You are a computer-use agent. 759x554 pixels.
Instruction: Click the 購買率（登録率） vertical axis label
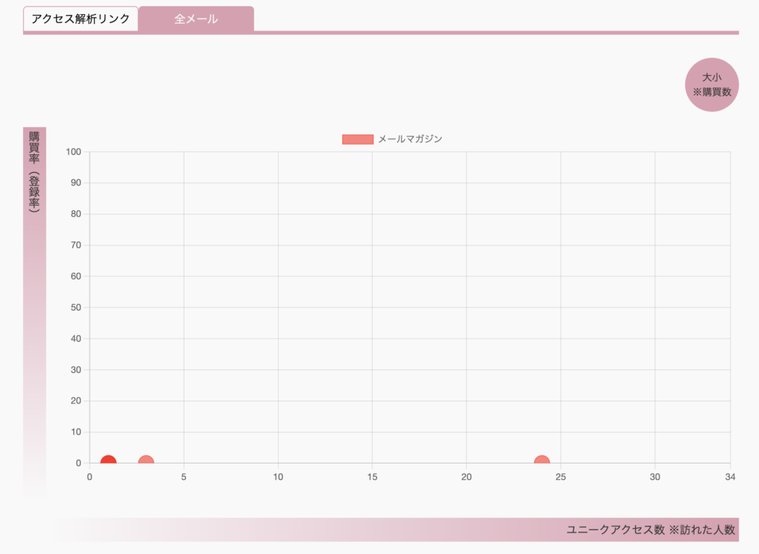(x=34, y=172)
